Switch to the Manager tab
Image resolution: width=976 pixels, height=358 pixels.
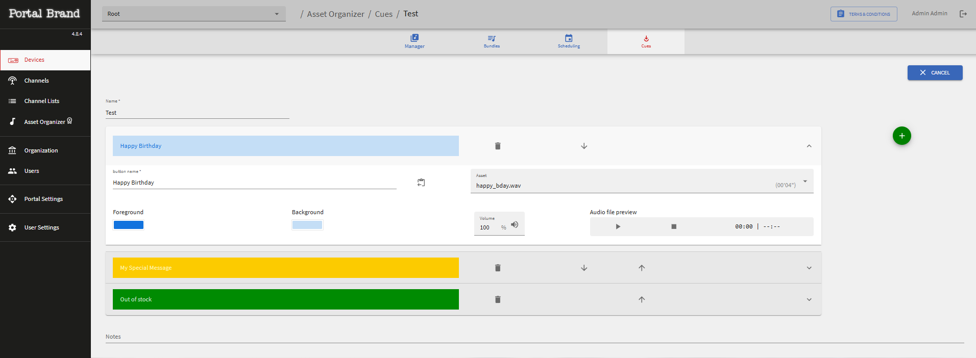coord(414,41)
